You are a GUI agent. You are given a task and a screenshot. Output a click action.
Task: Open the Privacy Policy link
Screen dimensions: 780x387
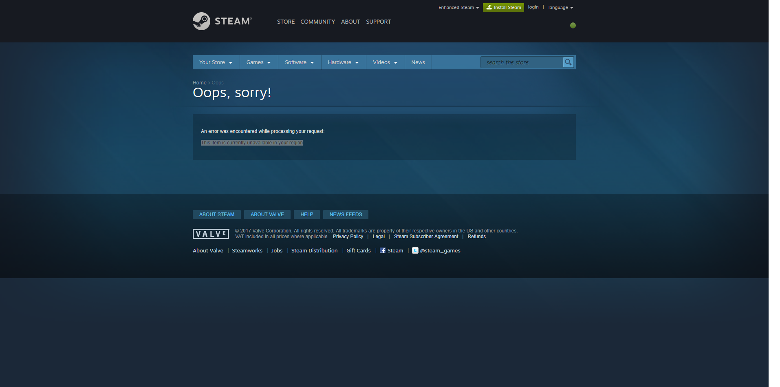pyautogui.click(x=348, y=237)
